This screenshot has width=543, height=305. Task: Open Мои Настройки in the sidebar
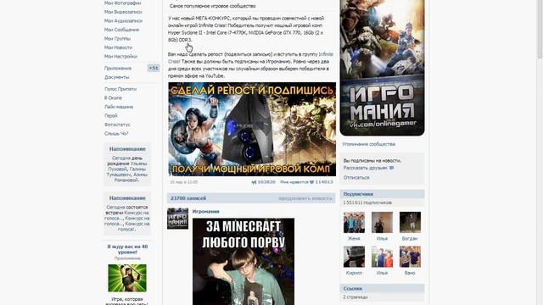click(x=120, y=57)
